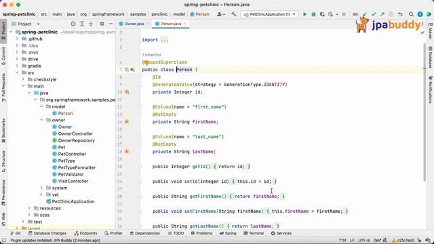
Task: Click petclinic breadcrumb in navigation bar
Action: (159, 14)
